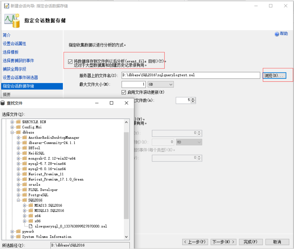Open the GB file size unit dropdown

pos(161,84)
